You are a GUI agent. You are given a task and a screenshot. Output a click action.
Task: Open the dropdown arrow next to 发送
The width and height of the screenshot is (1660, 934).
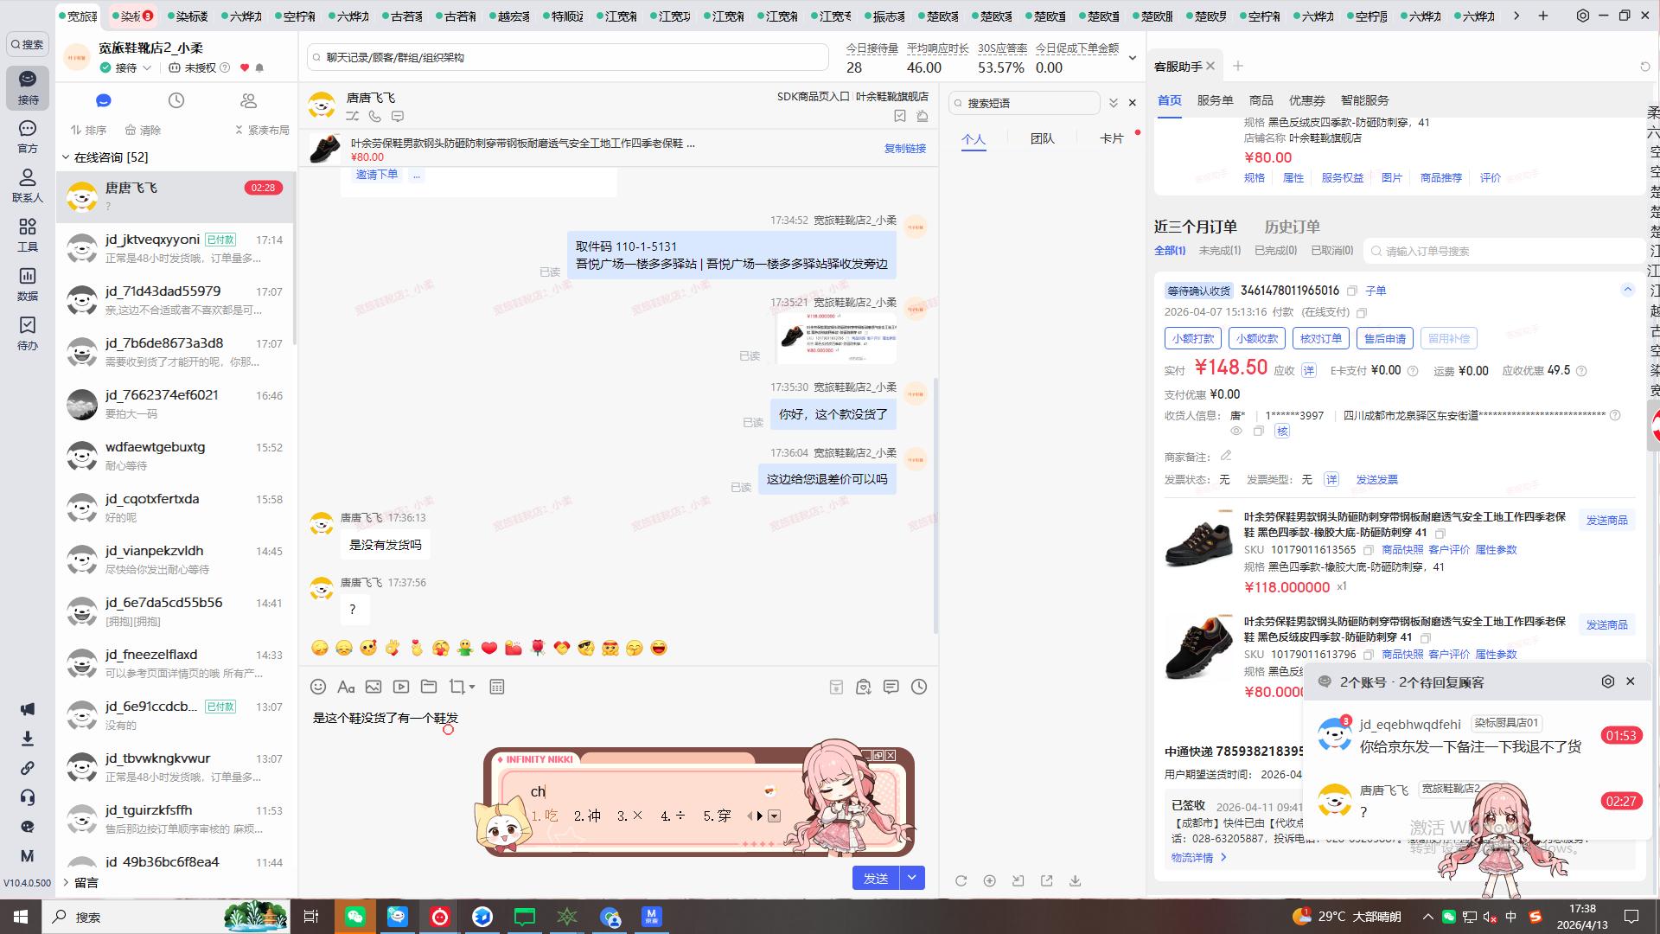(912, 878)
